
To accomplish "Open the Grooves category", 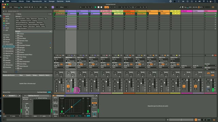I will point(7,63).
